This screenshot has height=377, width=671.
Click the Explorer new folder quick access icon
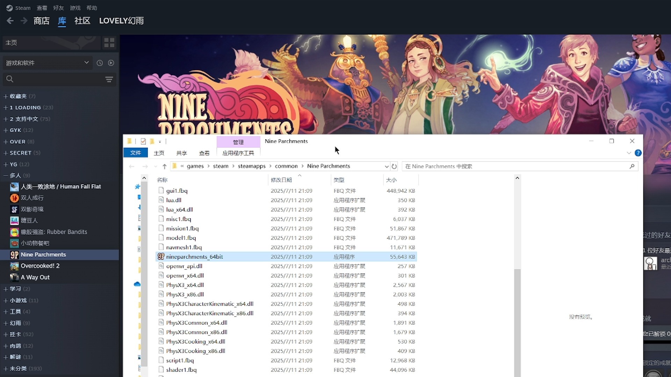(152, 141)
